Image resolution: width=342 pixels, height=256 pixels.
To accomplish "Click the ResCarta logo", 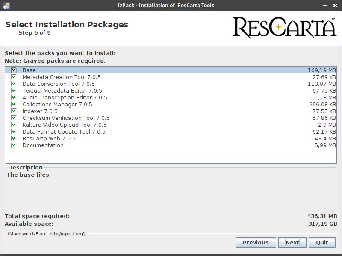I will (284, 27).
